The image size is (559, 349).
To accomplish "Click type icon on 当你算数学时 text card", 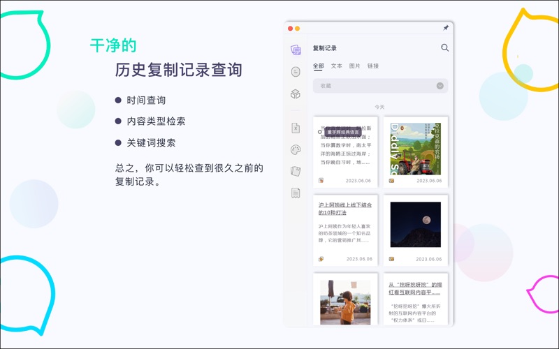I will click(321, 181).
